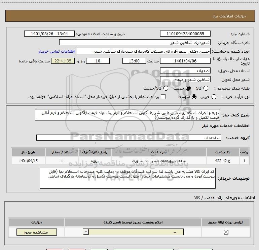Toggle the الزامی بودن ارائه مجوز checkbox
The image size is (259, 250).
(x=226, y=232)
